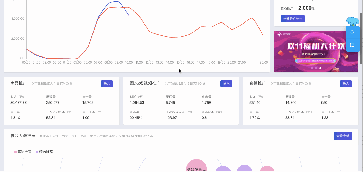Click the 10:00 label on chart axis
The width and height of the screenshot is (363, 172).
[129, 62]
